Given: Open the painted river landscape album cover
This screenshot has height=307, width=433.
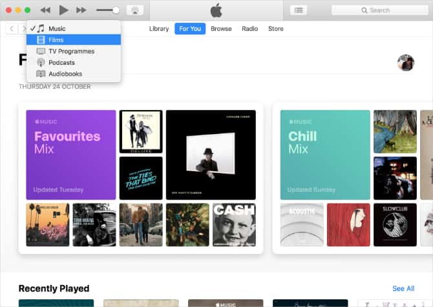Looking at the screenshot, I should [395, 131].
